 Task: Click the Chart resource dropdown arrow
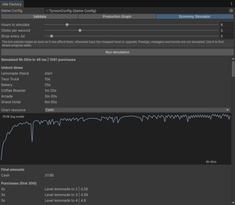[x=228, y=110]
